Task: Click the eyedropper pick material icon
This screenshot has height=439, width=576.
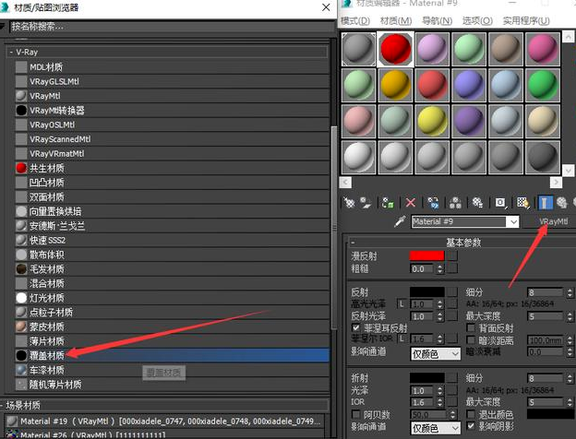Action: (401, 222)
